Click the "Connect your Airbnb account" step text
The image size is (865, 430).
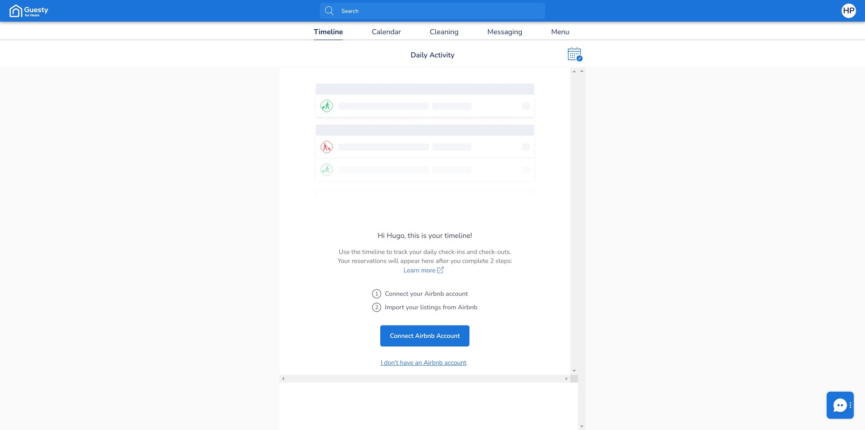click(426, 294)
